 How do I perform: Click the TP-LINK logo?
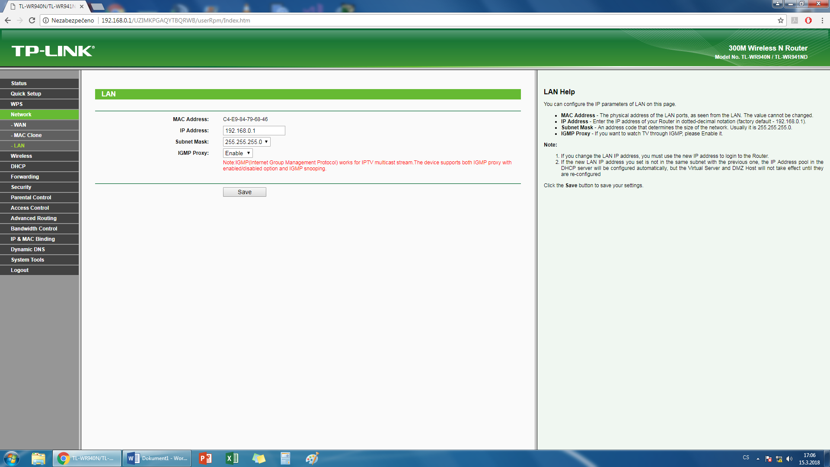tap(53, 51)
